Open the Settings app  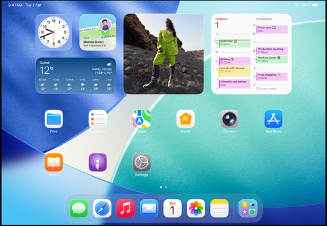141,162
